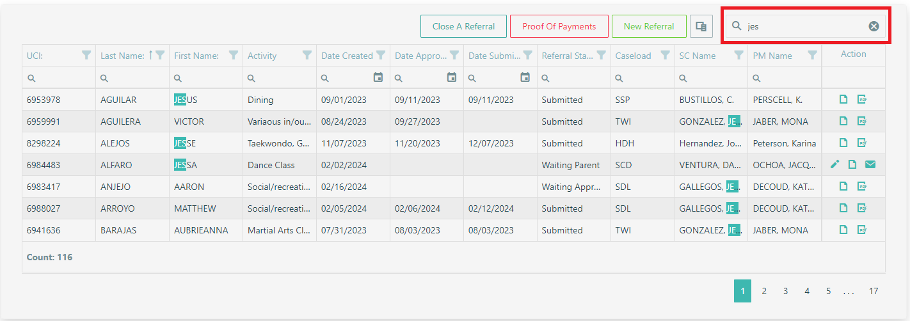Jump to page 17 in pagination
The image size is (910, 321).
click(x=874, y=291)
